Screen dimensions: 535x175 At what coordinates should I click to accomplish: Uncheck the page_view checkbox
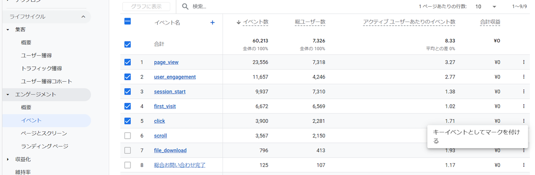pos(128,62)
